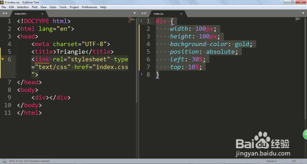The image size is (307, 164).
Task: Click the absolute position value
Action: click(220, 52)
